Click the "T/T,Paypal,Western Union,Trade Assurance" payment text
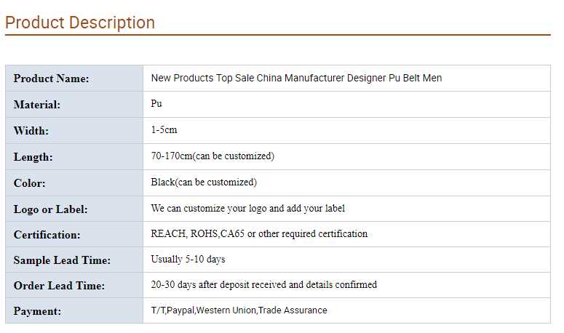Screen dimensions: 564x333 pyautogui.click(x=239, y=310)
